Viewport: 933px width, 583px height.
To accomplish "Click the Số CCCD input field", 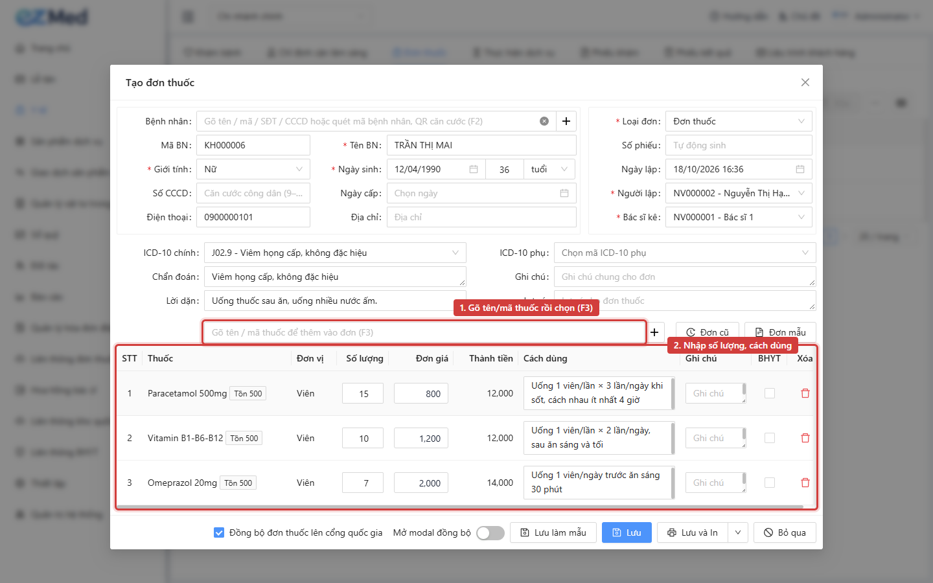I will point(253,193).
